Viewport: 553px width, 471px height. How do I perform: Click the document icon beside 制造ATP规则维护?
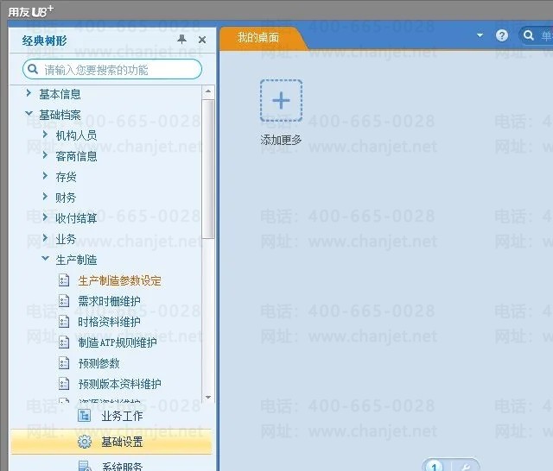(x=64, y=342)
